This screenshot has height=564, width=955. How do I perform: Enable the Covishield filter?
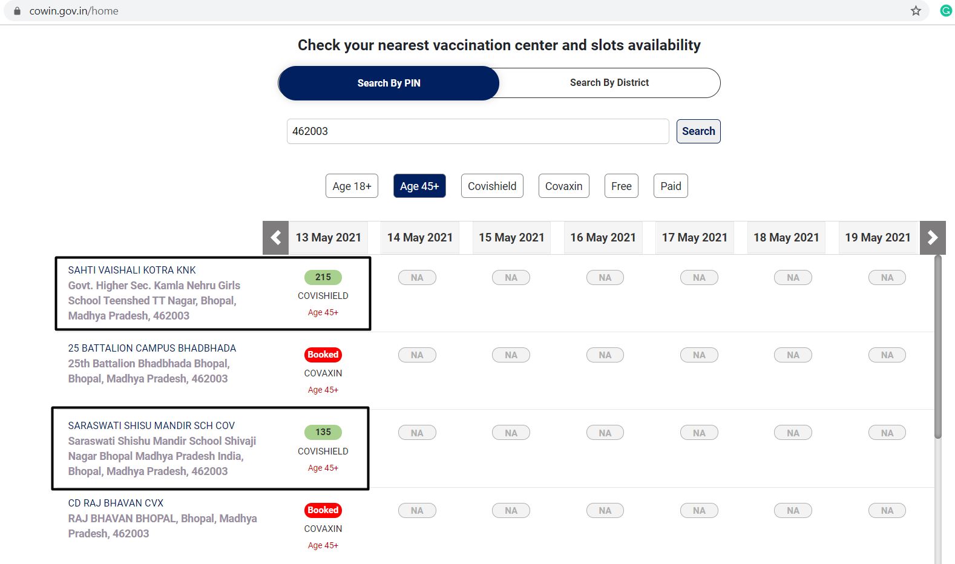point(492,186)
